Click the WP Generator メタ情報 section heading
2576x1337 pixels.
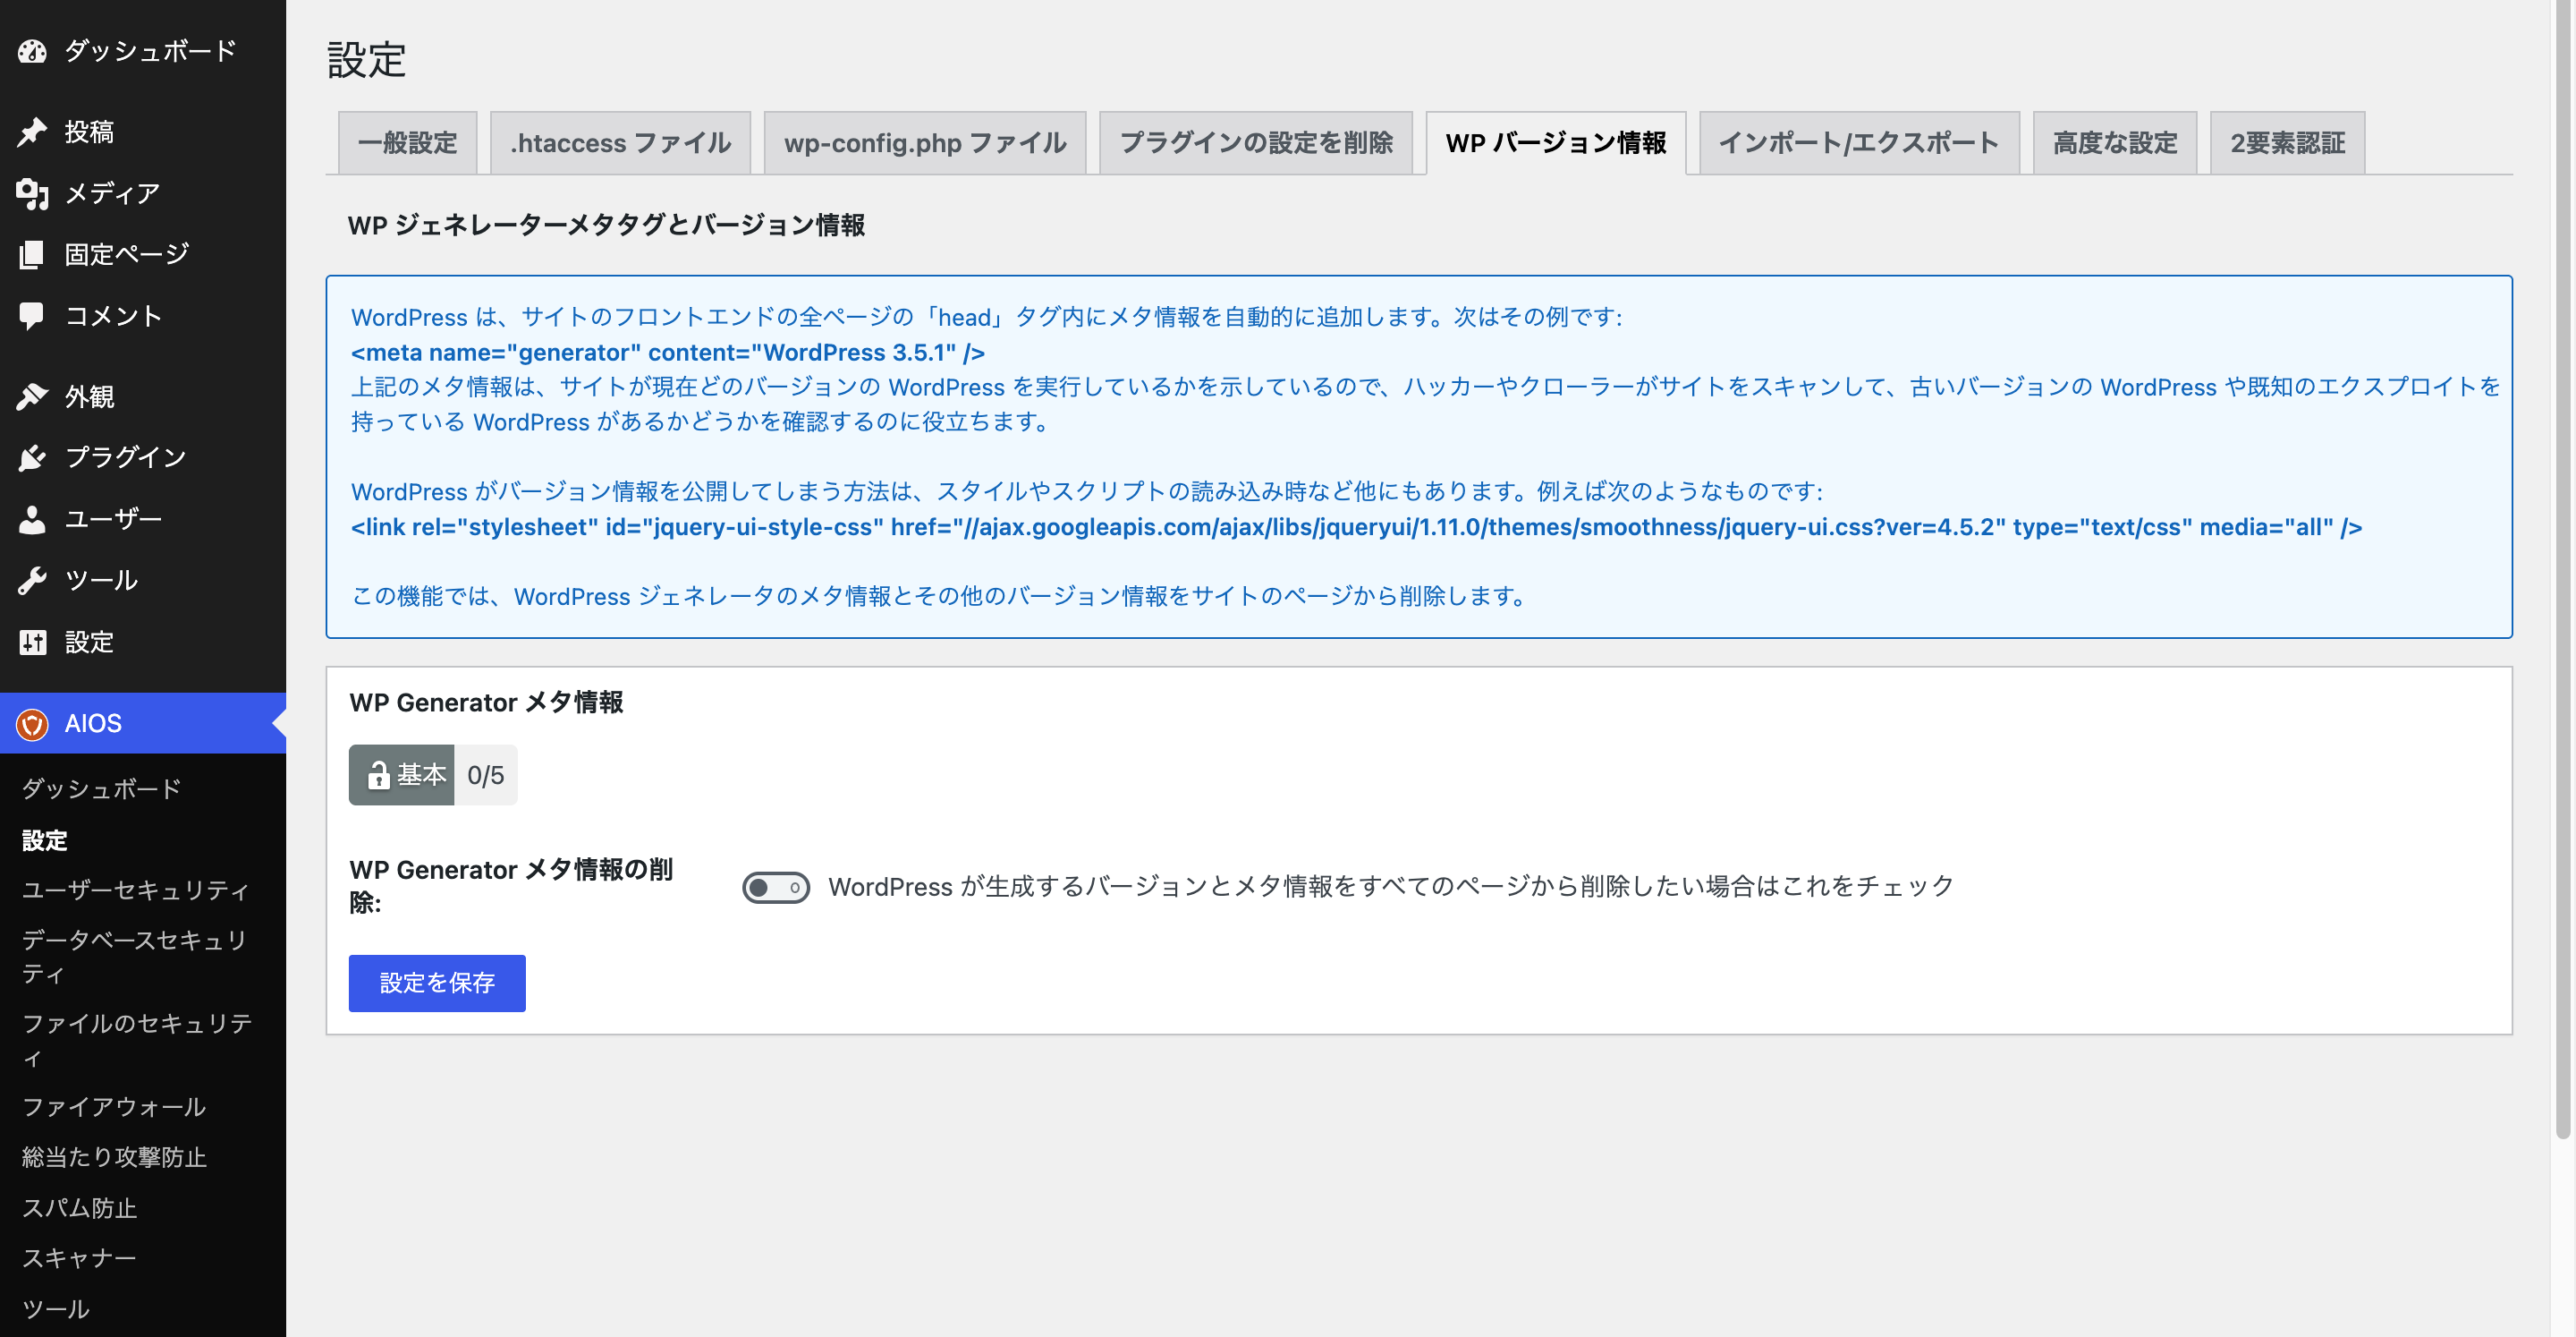click(486, 703)
